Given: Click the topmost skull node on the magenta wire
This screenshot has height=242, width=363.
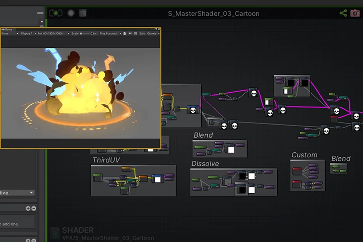Looking at the screenshot, I should pyautogui.click(x=254, y=93).
